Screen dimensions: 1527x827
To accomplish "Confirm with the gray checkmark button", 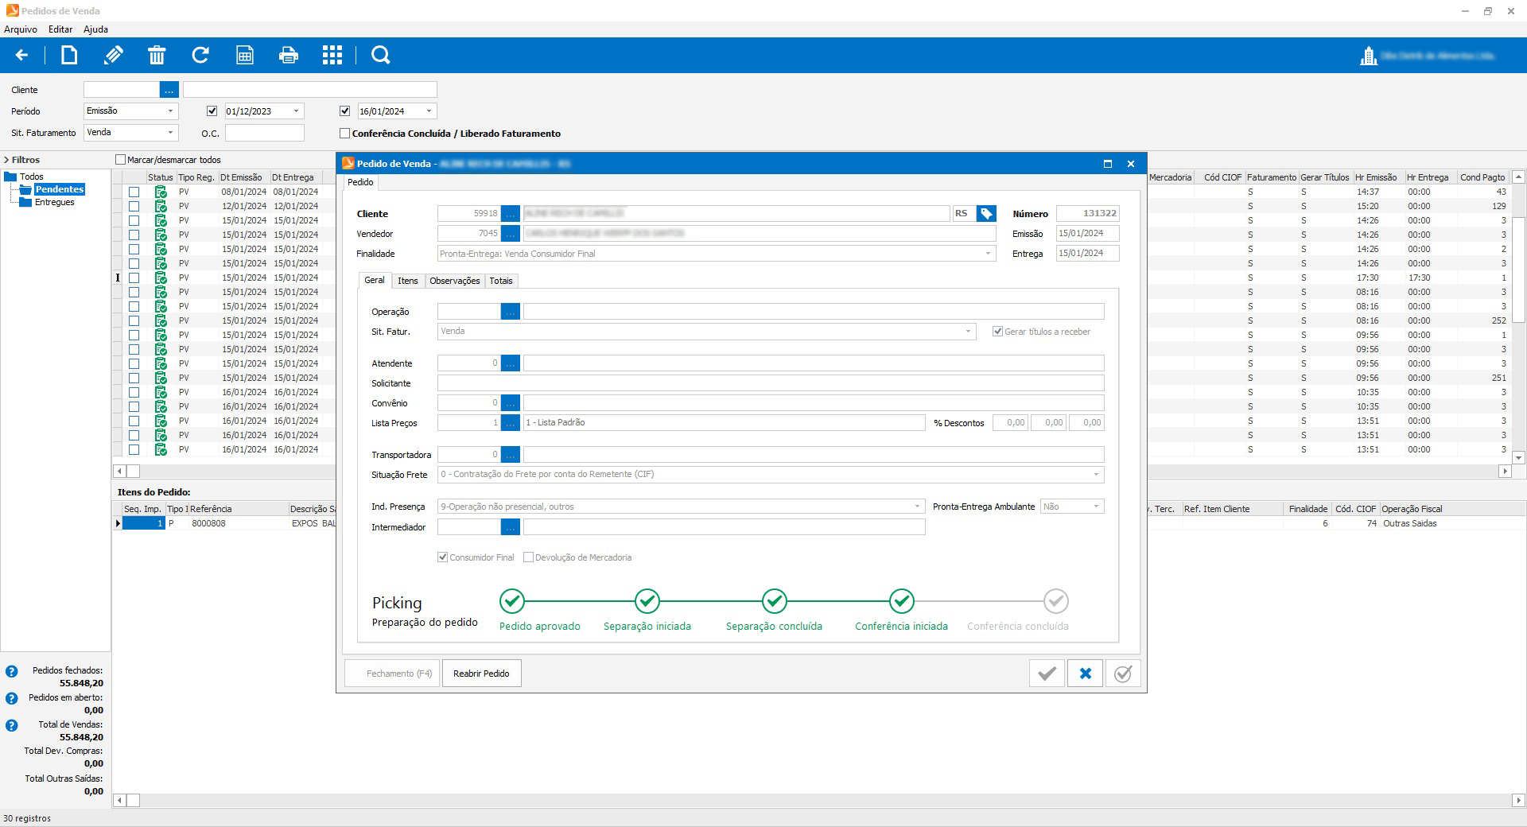I will [1047, 674].
